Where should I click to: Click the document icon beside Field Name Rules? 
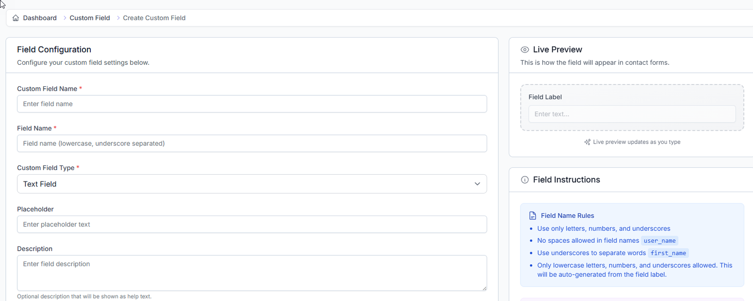coord(532,215)
